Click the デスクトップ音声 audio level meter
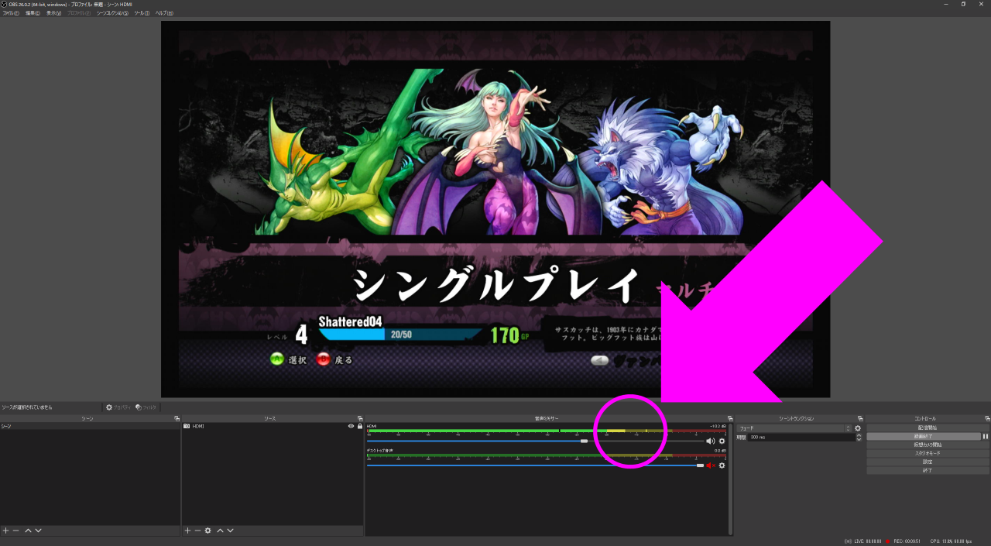This screenshot has width=991, height=546. coord(547,456)
